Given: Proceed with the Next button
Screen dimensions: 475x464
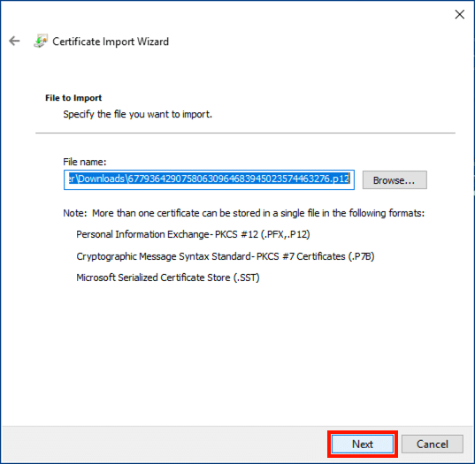Looking at the screenshot, I should [363, 444].
